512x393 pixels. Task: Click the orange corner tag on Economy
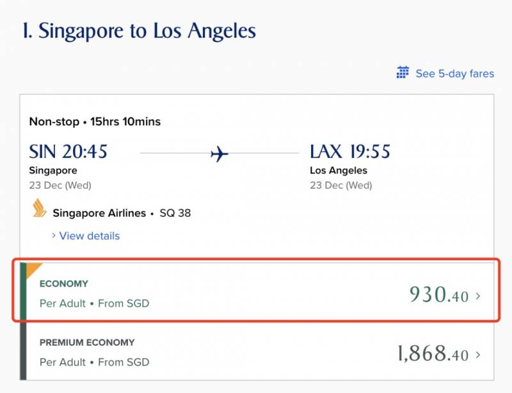coord(31,268)
